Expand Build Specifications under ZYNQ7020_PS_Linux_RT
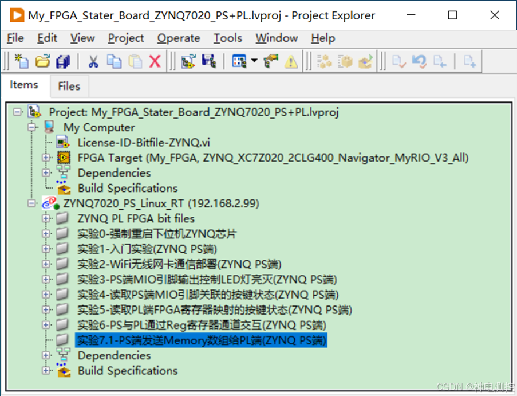 [x=46, y=371]
